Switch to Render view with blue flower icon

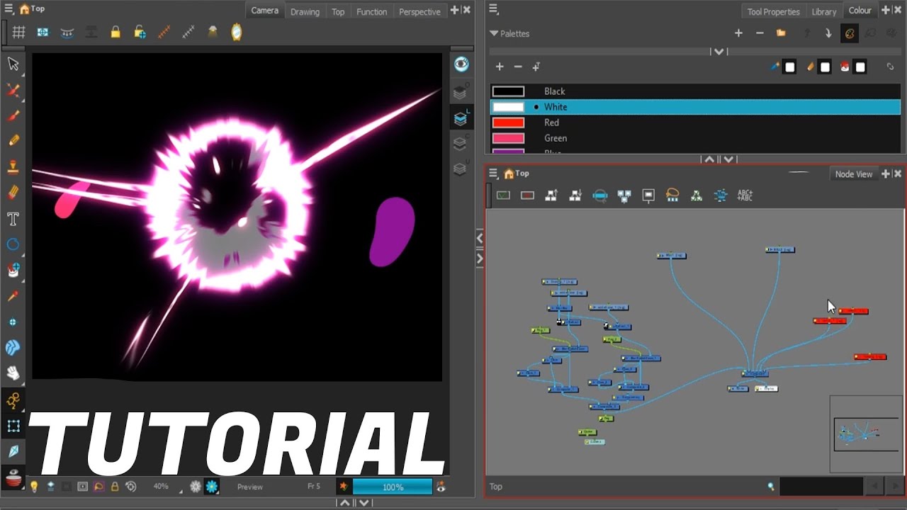point(212,487)
